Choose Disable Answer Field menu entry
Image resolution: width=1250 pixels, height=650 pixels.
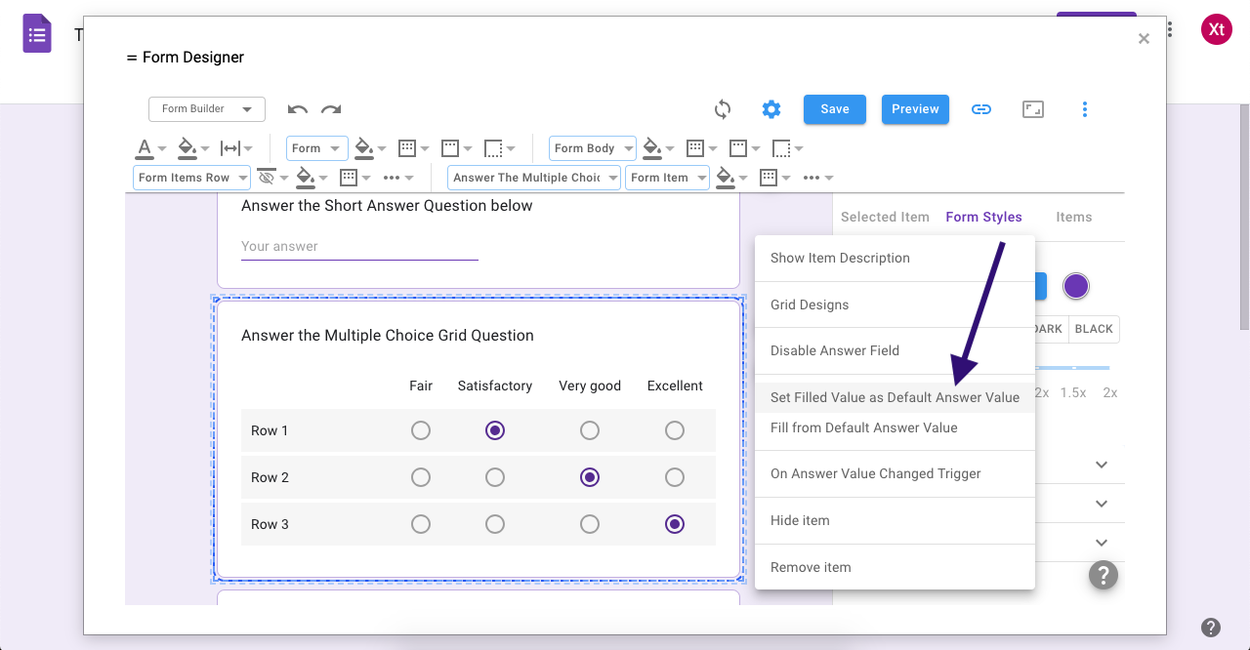click(x=895, y=350)
